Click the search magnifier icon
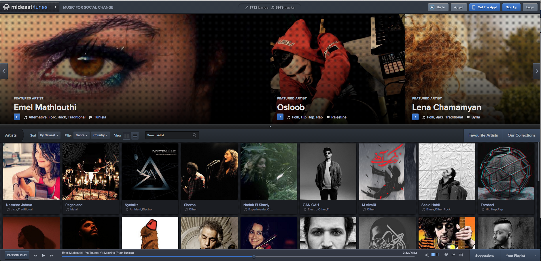541x261 pixels. [x=194, y=135]
